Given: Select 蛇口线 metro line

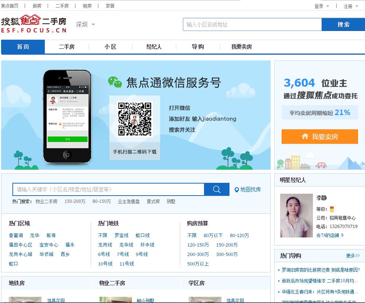Looking at the screenshot, I should click(x=143, y=235).
